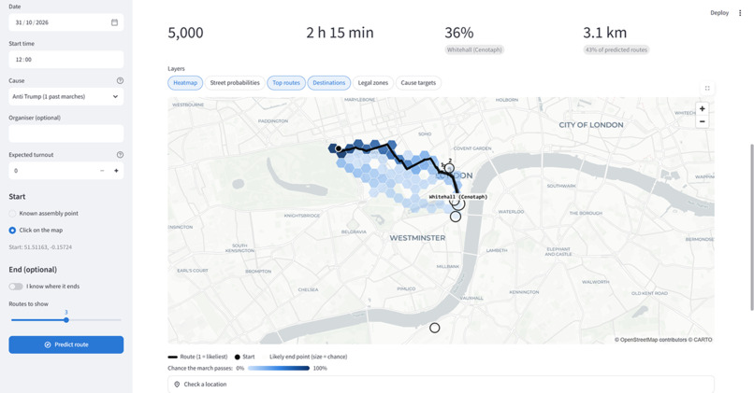Click the CITY OF LONDON map label
The height and width of the screenshot is (393, 754).
tap(591, 125)
